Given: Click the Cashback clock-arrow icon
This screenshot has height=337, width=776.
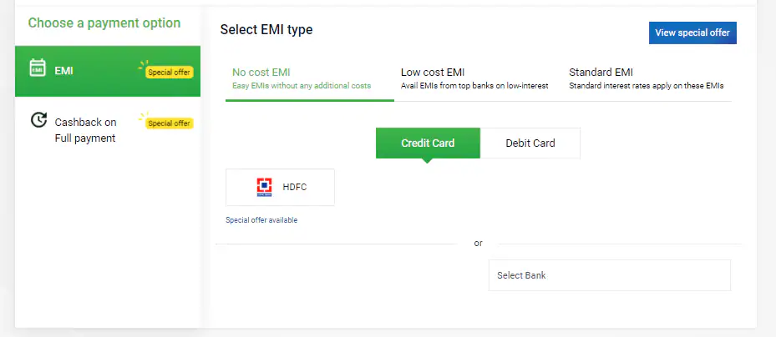Looking at the screenshot, I should click(38, 120).
